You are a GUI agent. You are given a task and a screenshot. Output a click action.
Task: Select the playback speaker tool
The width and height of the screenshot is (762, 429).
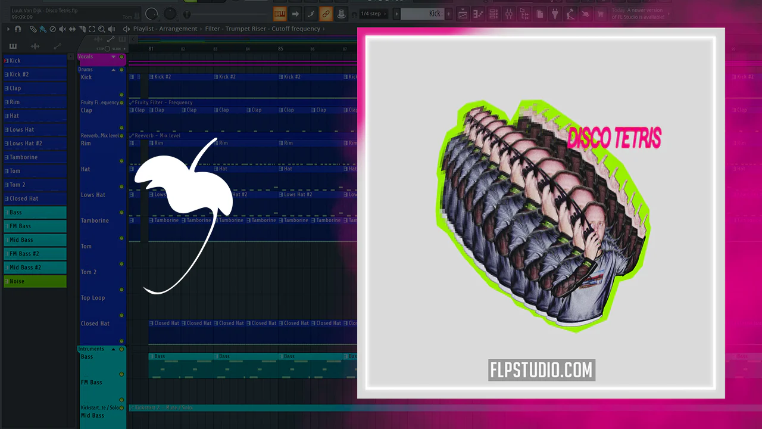click(111, 29)
